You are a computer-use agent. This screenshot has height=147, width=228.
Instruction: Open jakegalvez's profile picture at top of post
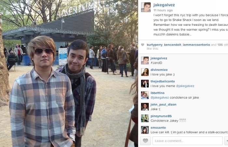pyautogui.click(x=146, y=7)
